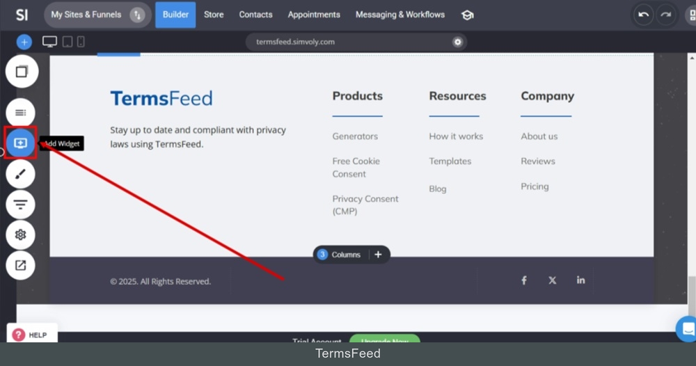Click the Blog footer link
This screenshot has height=366, width=696.
[438, 189]
